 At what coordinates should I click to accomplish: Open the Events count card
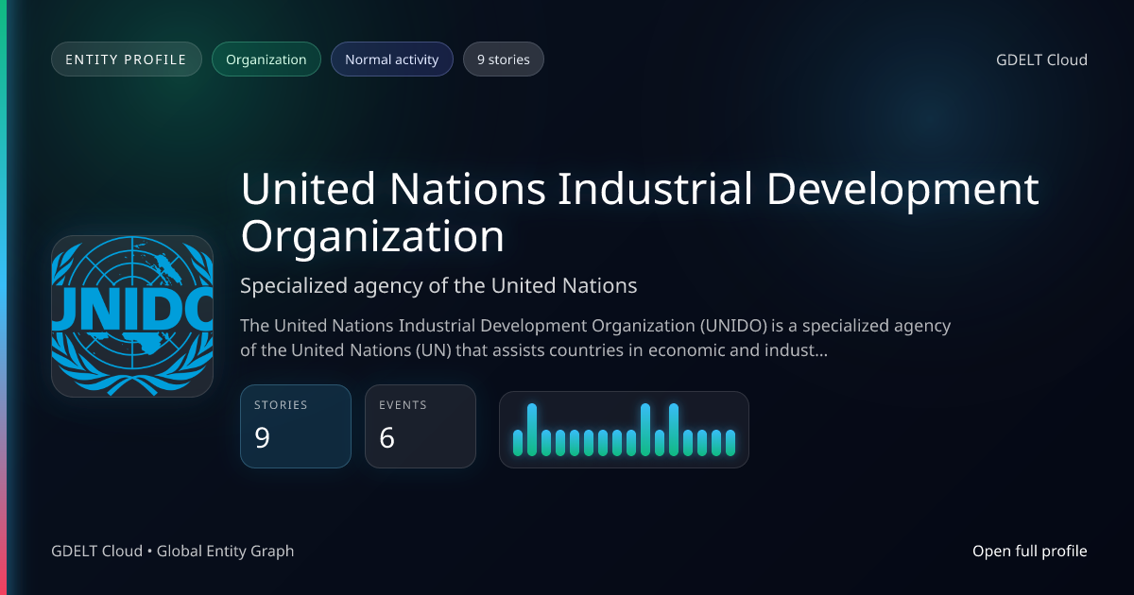[x=421, y=426]
